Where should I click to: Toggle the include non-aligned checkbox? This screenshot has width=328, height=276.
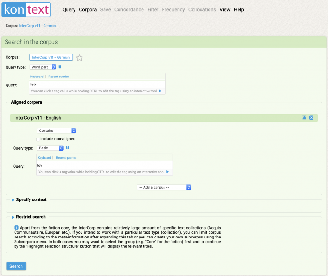tap(38, 139)
